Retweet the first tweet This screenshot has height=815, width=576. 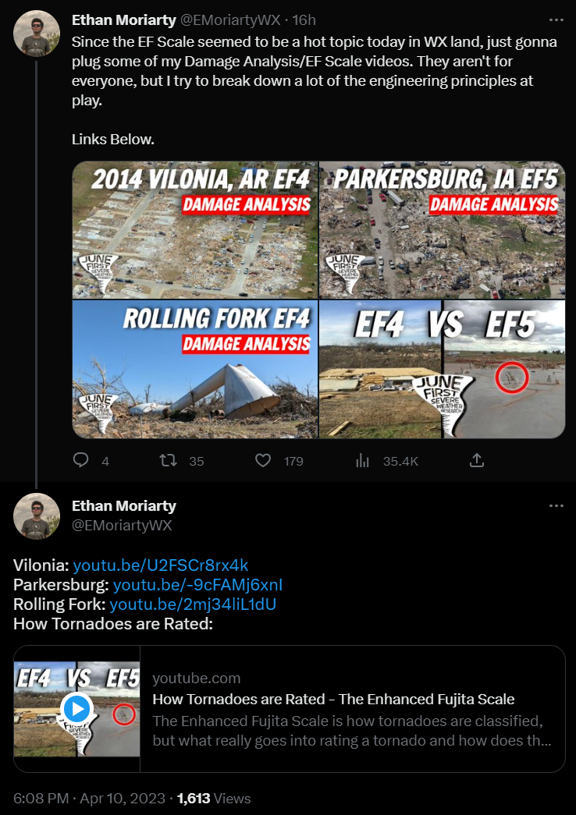click(167, 460)
